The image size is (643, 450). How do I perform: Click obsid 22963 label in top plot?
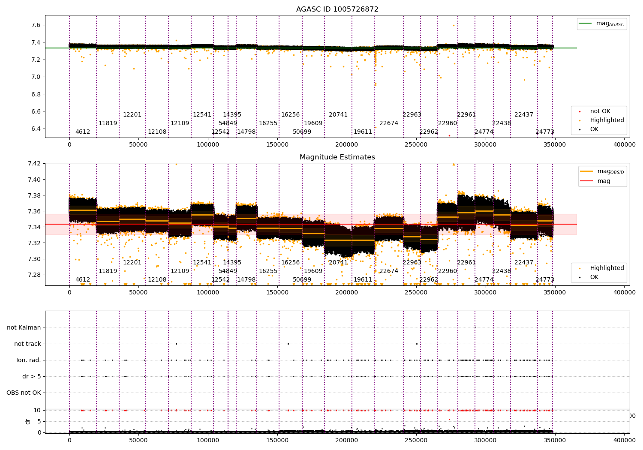[x=412, y=115]
